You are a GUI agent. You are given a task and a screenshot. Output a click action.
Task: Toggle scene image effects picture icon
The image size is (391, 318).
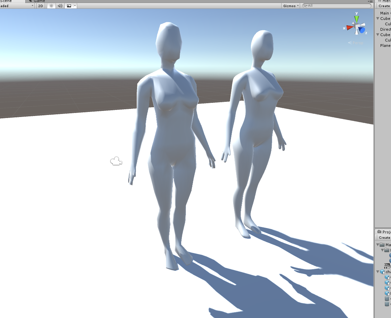tap(69, 6)
